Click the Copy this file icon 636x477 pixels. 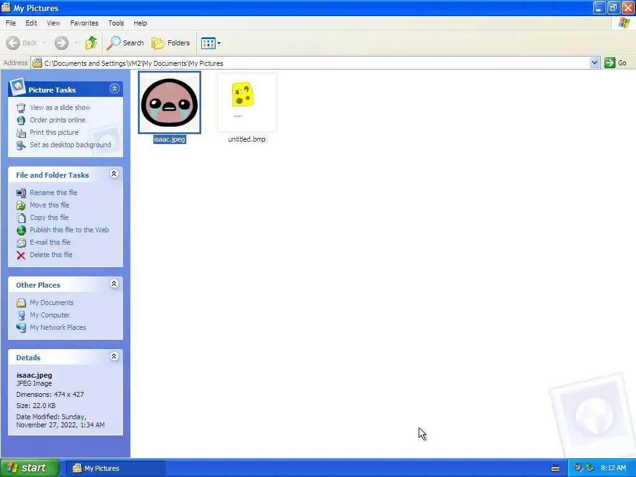click(x=21, y=218)
